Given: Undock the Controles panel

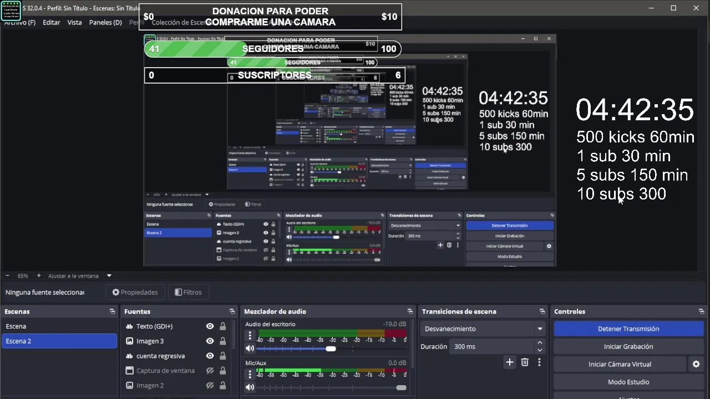Looking at the screenshot, I should [x=701, y=311].
